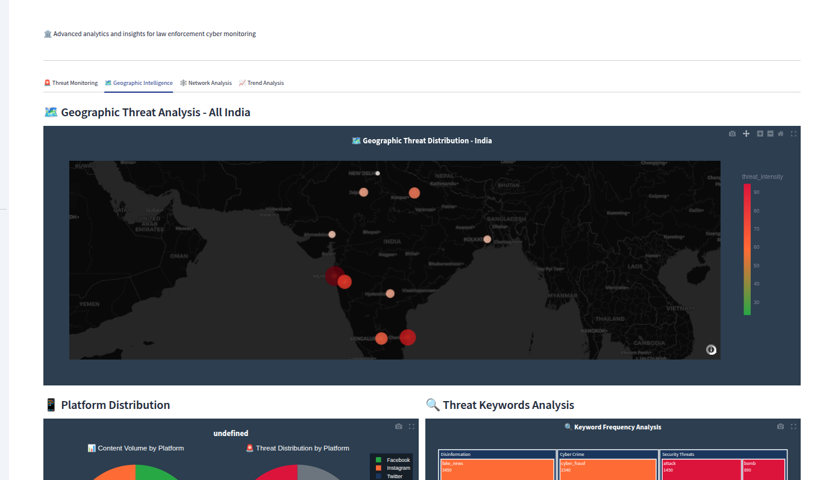
Task: Select the Geographic Intelligence tab
Action: [139, 83]
